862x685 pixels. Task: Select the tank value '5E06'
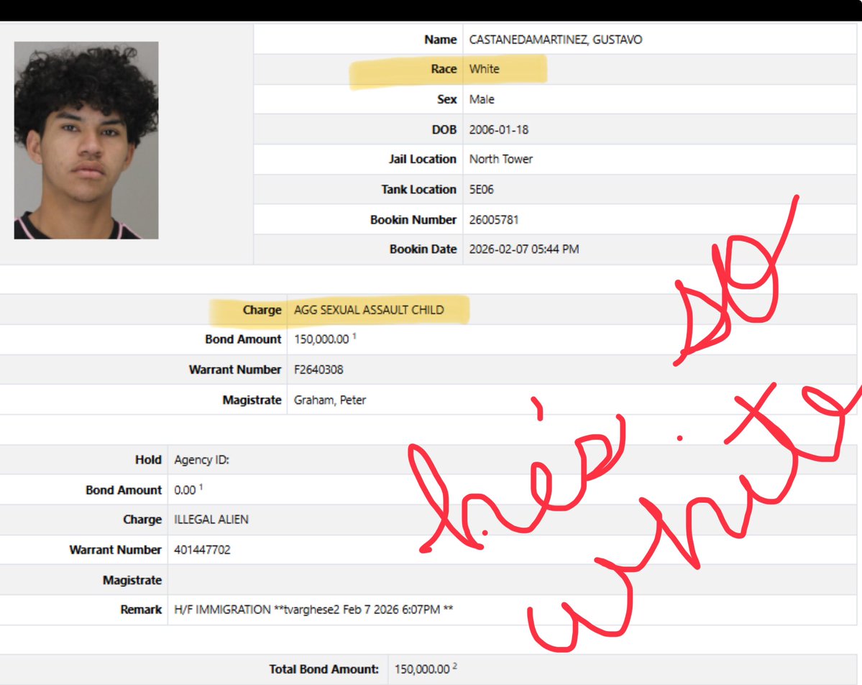click(481, 190)
